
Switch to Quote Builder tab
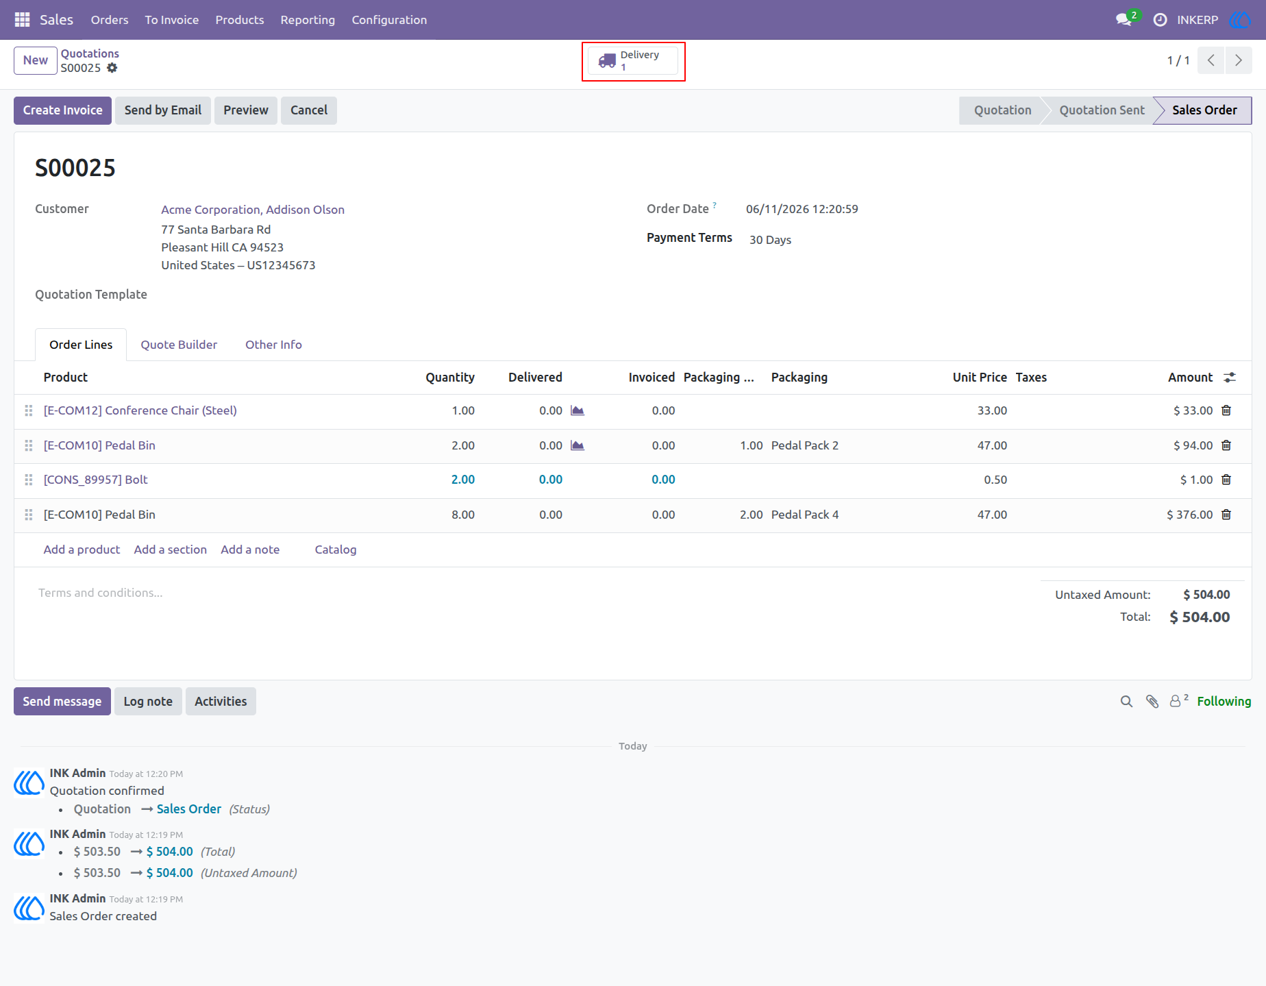pos(179,345)
